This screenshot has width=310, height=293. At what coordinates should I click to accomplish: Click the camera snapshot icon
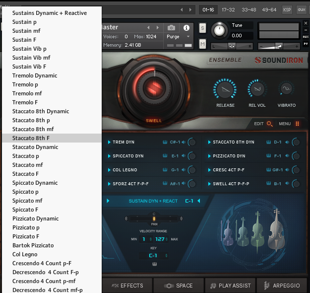click(171, 28)
